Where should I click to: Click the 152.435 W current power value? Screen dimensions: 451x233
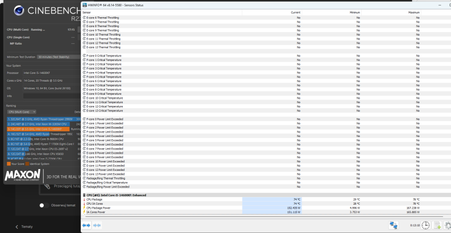pos(293,208)
